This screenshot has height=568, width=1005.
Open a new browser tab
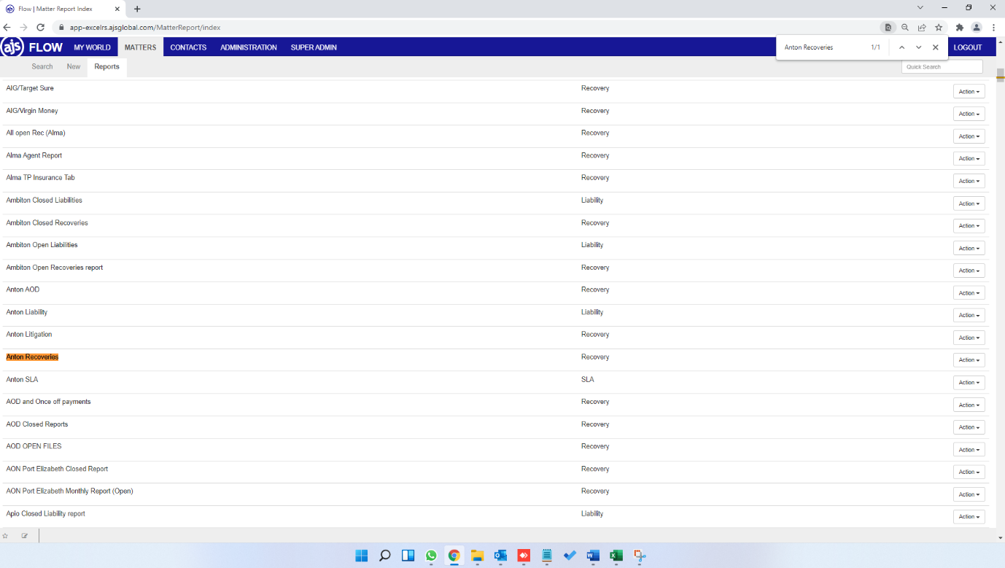(x=137, y=9)
